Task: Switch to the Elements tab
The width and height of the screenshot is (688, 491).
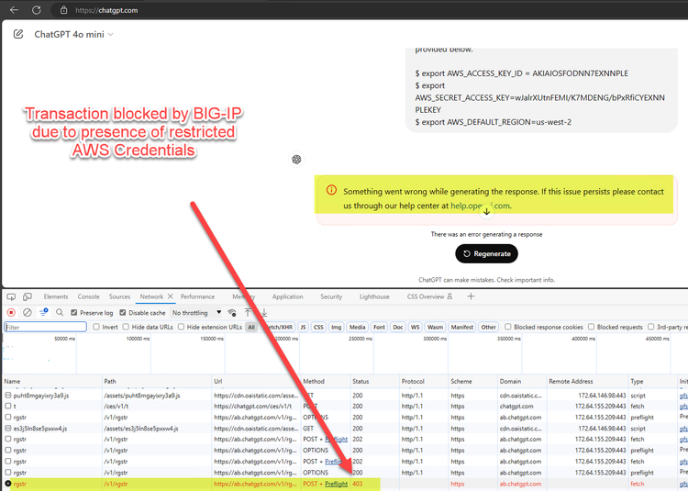Action: (56, 296)
